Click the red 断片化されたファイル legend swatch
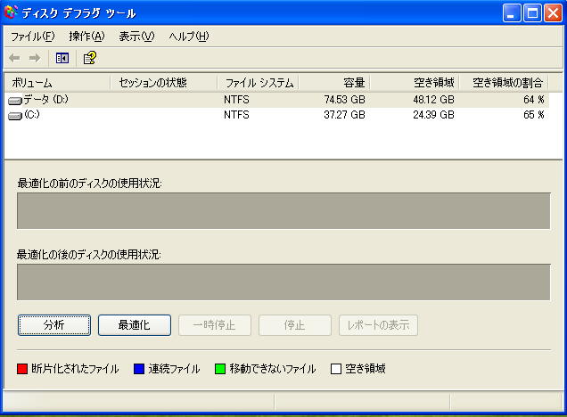 (22, 369)
